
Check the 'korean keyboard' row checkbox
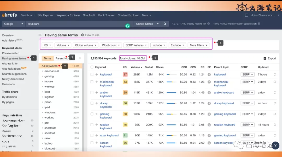92,143
